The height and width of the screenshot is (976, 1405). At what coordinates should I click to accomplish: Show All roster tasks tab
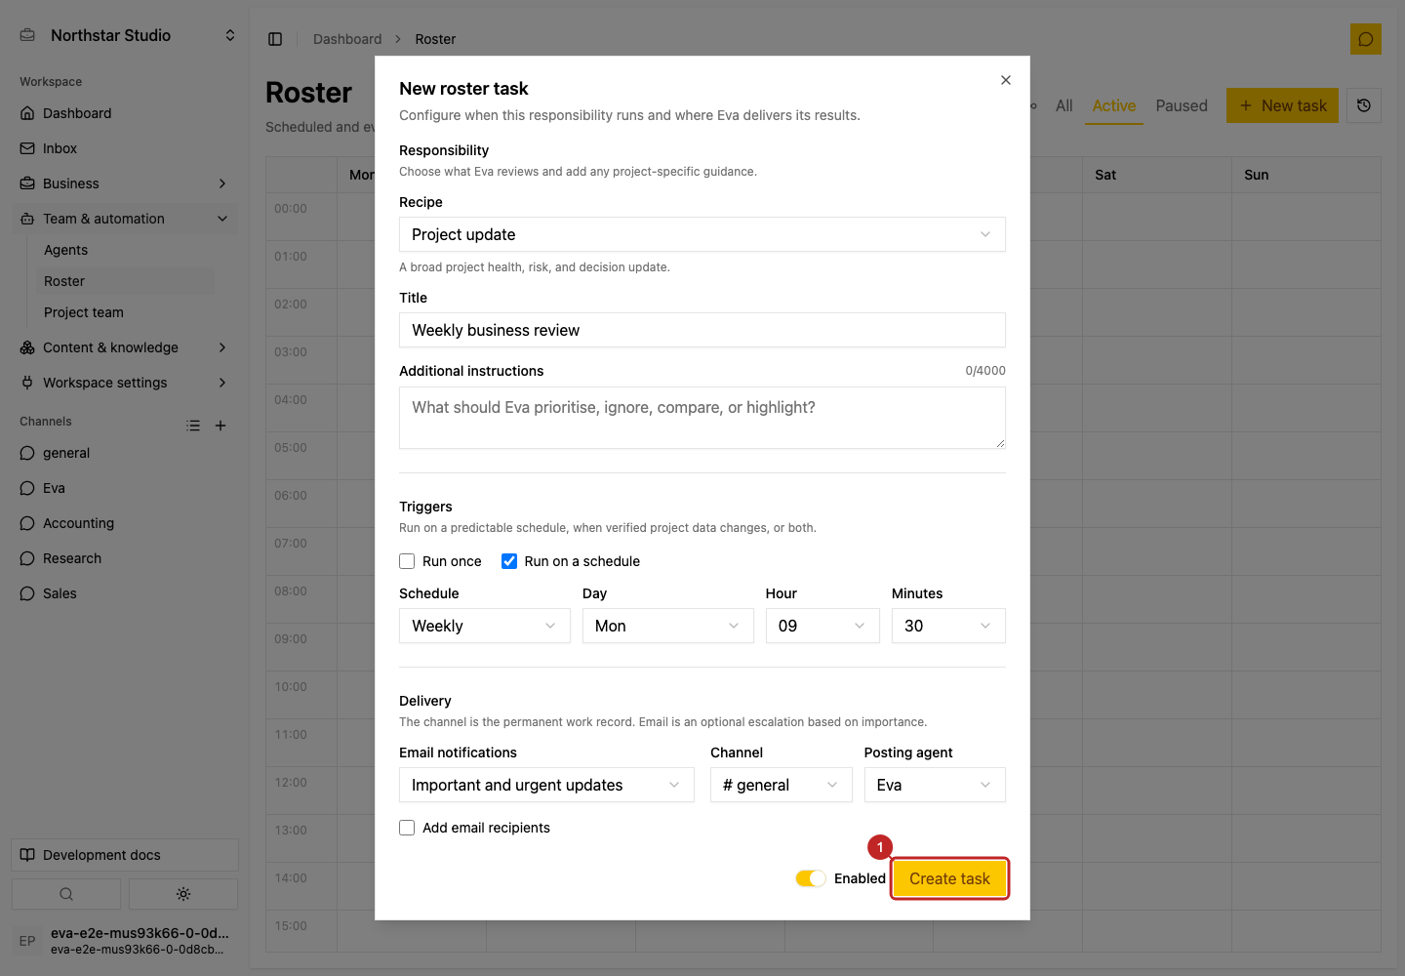[1064, 105]
